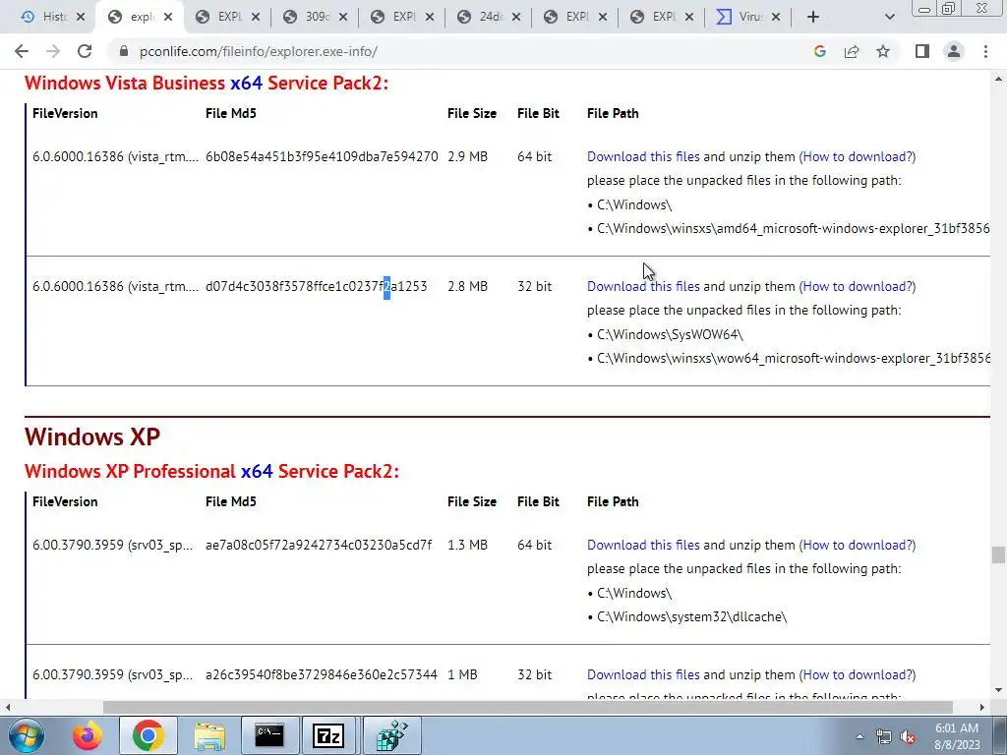This screenshot has height=755, width=1007.
Task: Click the address bar URL field
Action: [449, 51]
